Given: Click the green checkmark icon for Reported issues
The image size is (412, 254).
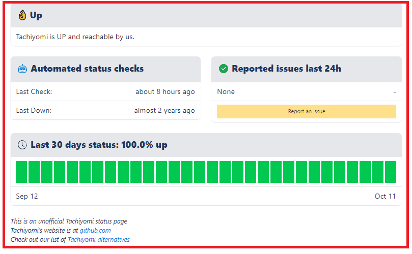Looking at the screenshot, I should pyautogui.click(x=224, y=69).
